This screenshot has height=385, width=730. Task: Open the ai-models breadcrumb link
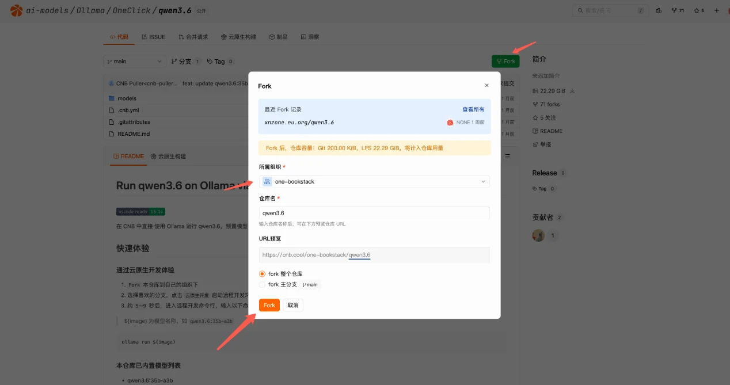pos(46,10)
